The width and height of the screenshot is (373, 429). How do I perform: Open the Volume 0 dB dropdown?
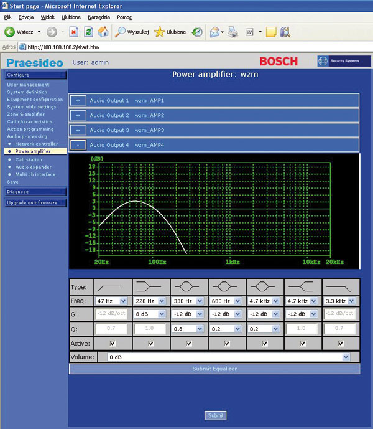[x=346, y=357]
